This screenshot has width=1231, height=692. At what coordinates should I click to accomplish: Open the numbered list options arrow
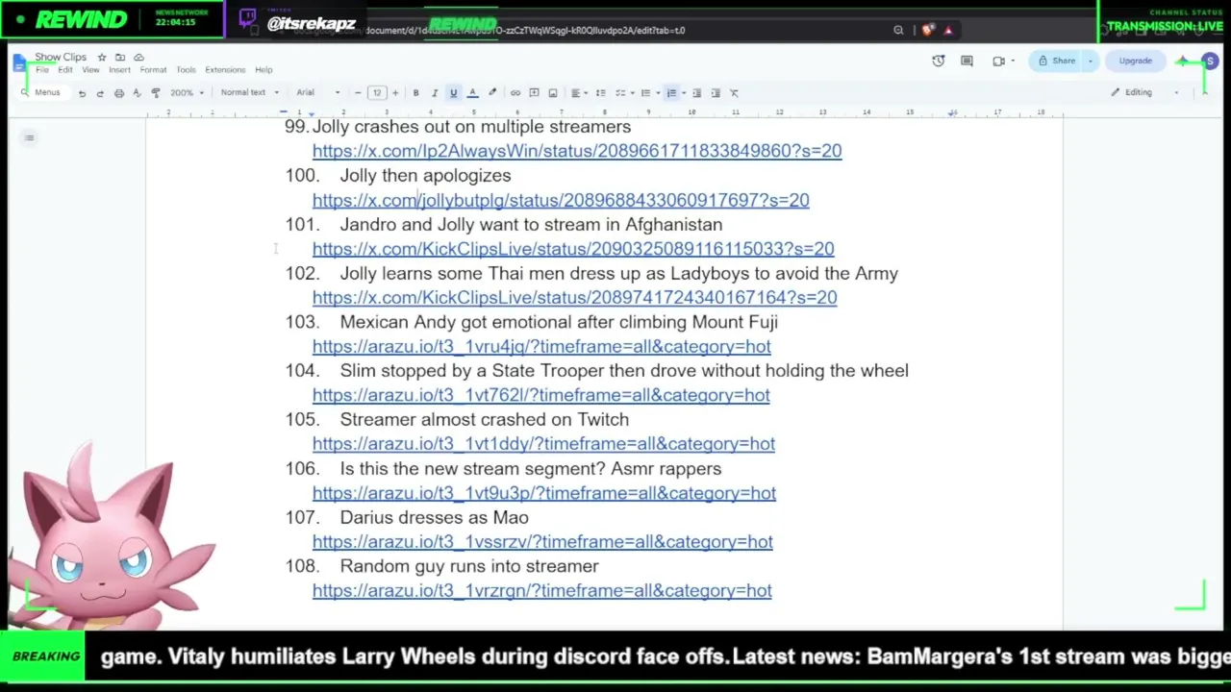pyautogui.click(x=683, y=93)
